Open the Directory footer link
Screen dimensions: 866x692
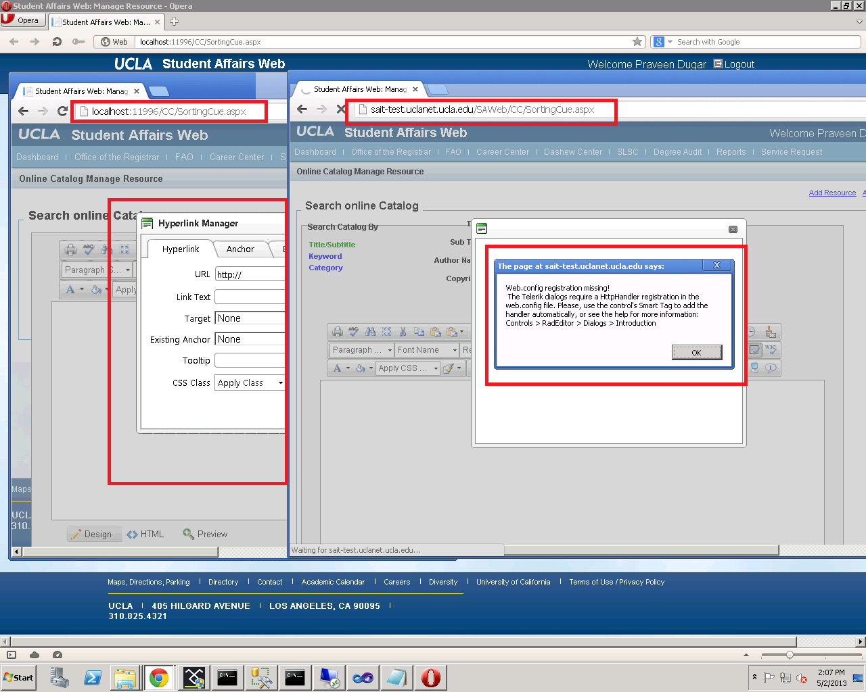pos(223,582)
